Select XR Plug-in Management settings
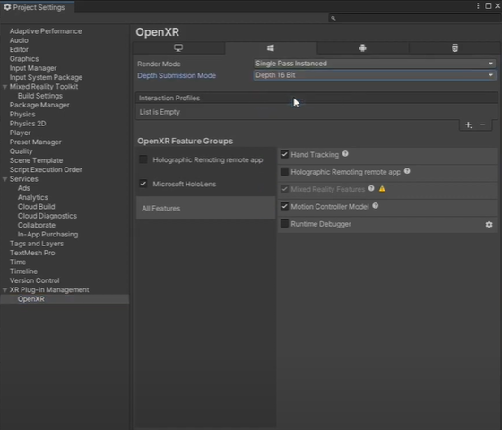Image resolution: width=502 pixels, height=430 pixels. coord(49,290)
